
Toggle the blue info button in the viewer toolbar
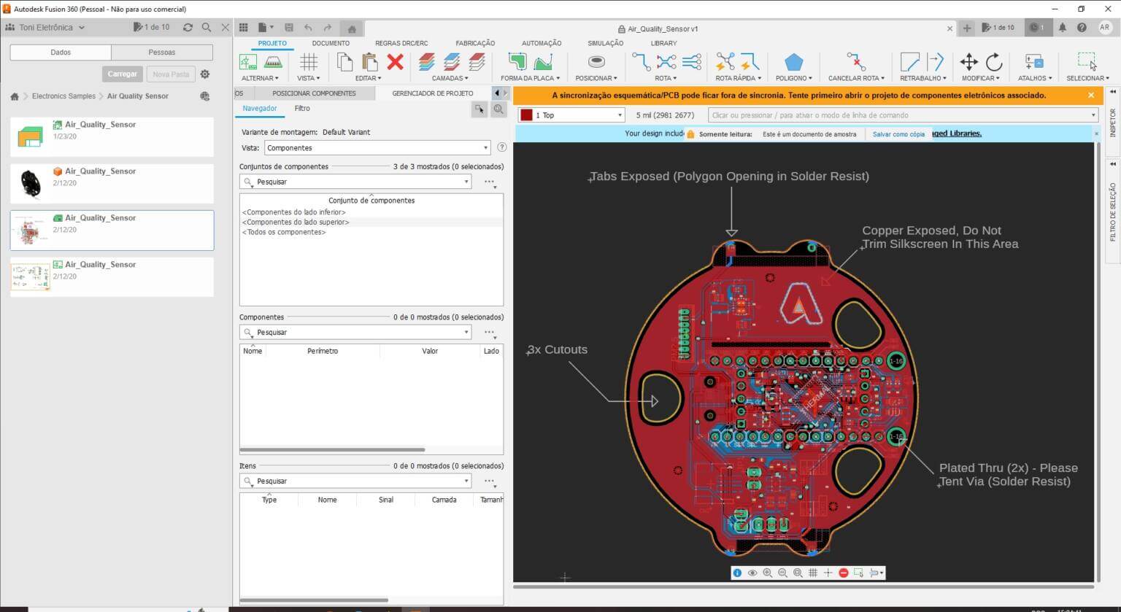(x=736, y=573)
